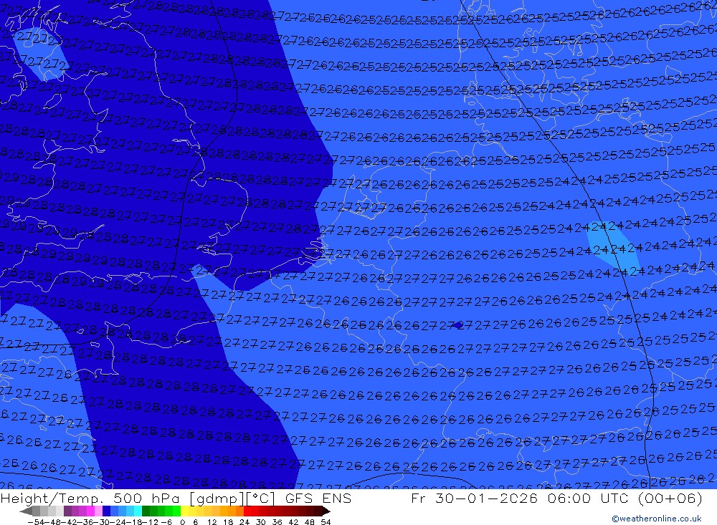Pick the cyan legend swatch
Image resolution: width=717 pixels, height=525 pixels.
pyautogui.click(x=138, y=511)
